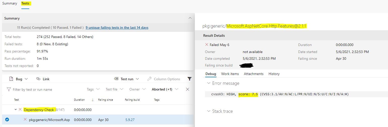Click the Pass percentage 91.97% value
388x127 pixels.
point(42,51)
